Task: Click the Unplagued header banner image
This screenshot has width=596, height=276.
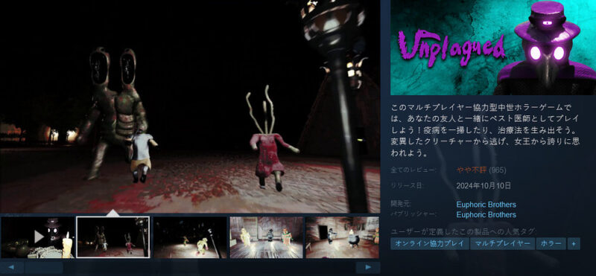Action: coord(493,48)
